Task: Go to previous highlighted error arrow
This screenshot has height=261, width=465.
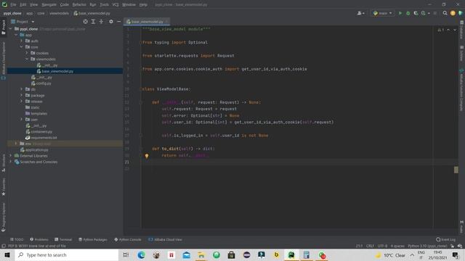Action: 448,30
